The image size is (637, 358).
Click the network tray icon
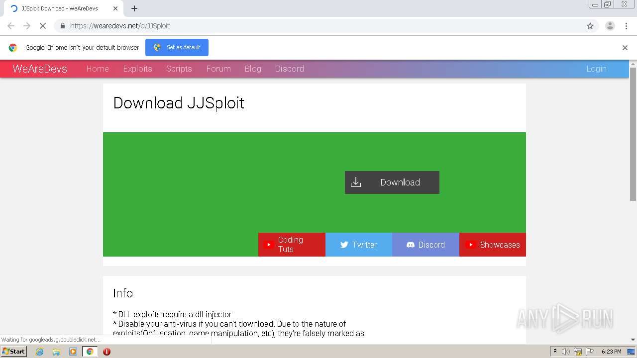click(x=578, y=352)
